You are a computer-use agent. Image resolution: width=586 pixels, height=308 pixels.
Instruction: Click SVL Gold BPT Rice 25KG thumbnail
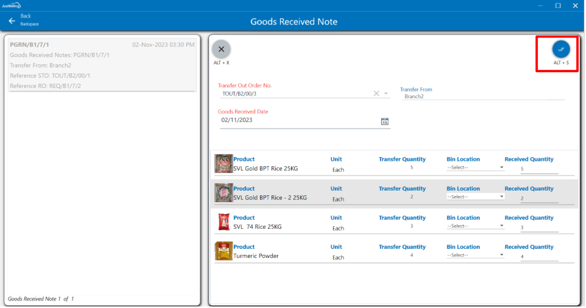224,164
